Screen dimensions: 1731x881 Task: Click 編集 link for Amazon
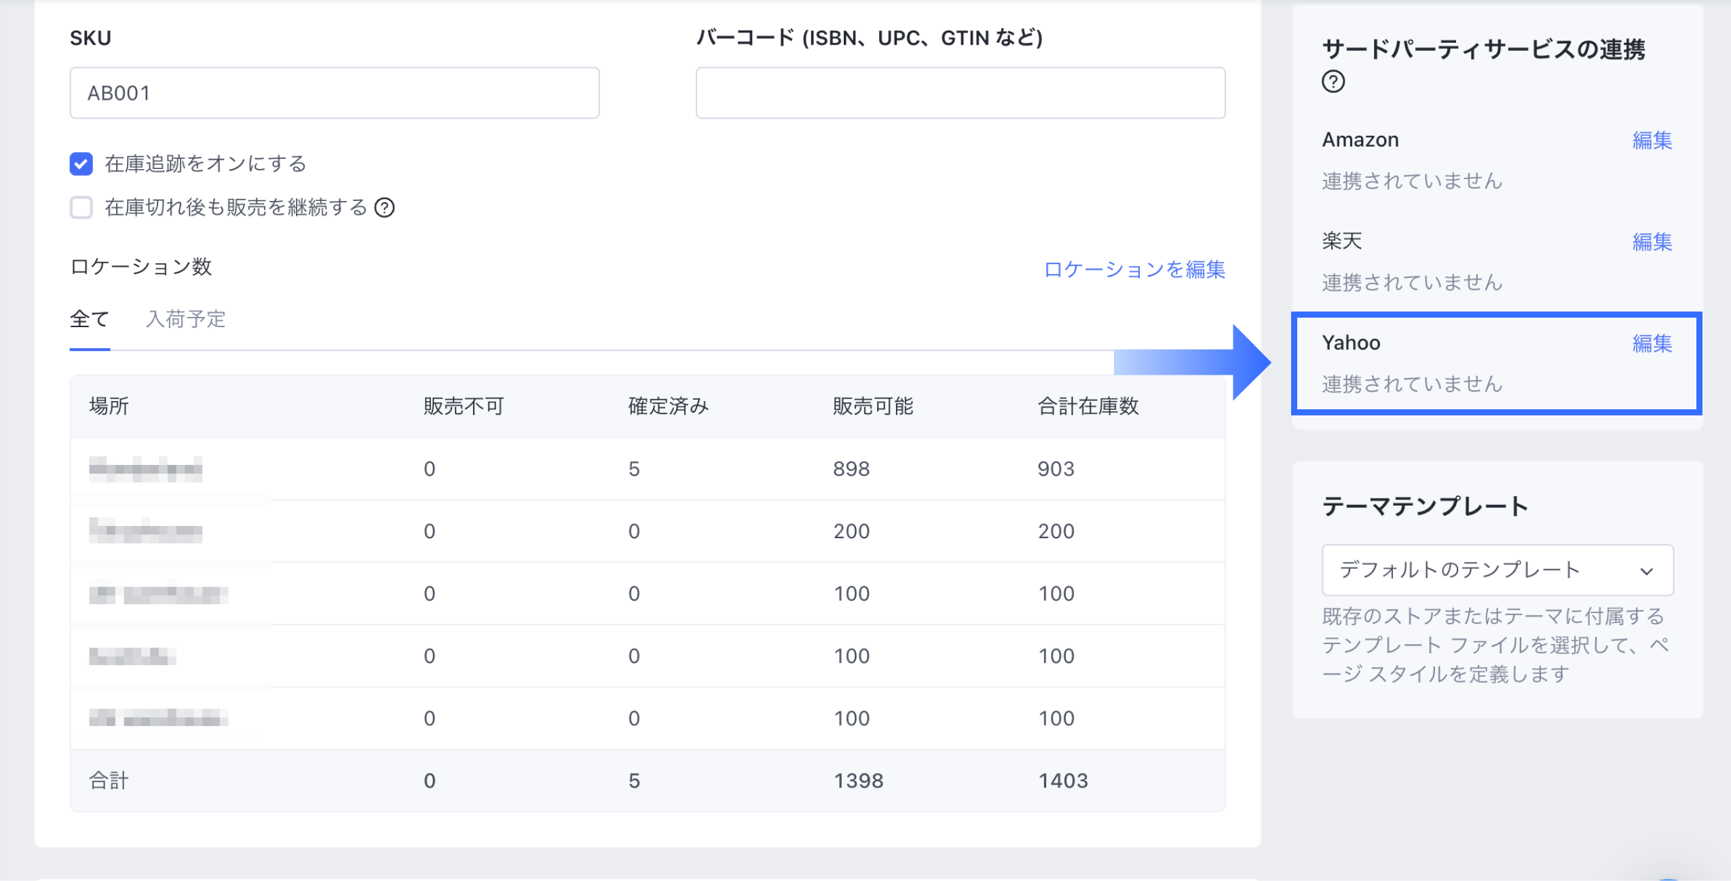(x=1652, y=140)
